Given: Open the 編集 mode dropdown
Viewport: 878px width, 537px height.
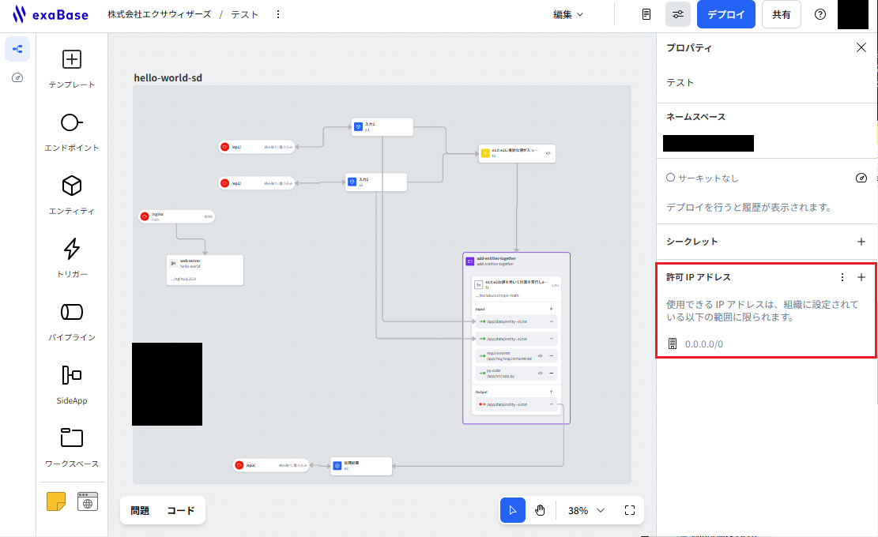Looking at the screenshot, I should tap(567, 14).
